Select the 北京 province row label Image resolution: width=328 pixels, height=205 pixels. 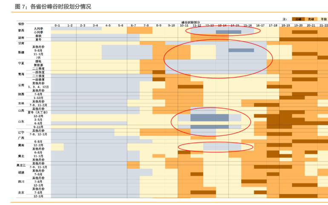(x=21, y=192)
